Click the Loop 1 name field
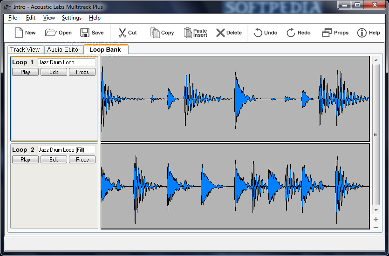389x256 pixels. [66, 62]
